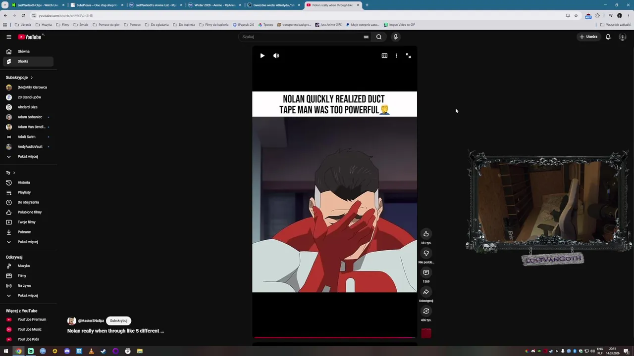Toggle closed captions on the Short

point(384,56)
